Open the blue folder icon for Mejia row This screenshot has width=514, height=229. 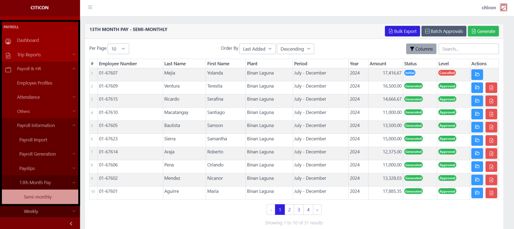tap(477, 75)
